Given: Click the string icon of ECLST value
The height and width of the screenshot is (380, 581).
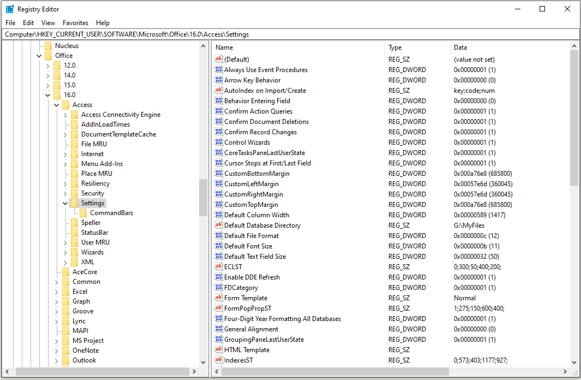Looking at the screenshot, I should click(219, 266).
